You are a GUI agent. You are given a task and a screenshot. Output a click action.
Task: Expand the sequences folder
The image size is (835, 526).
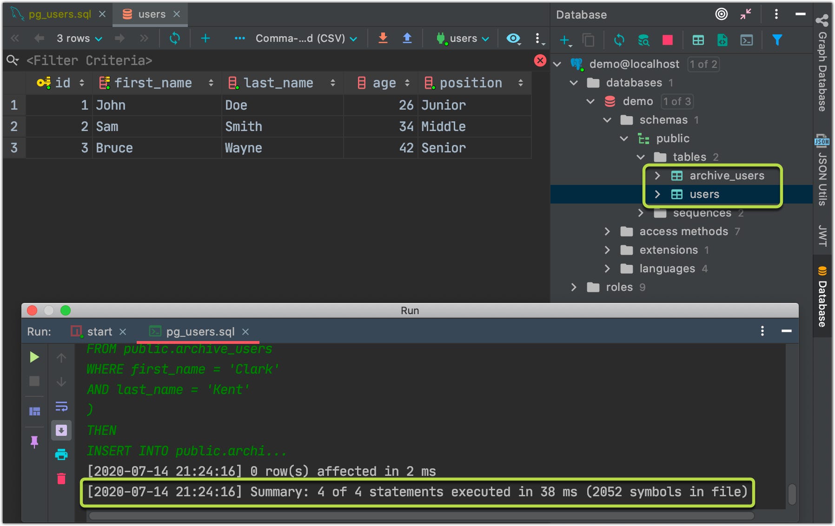pyautogui.click(x=641, y=213)
